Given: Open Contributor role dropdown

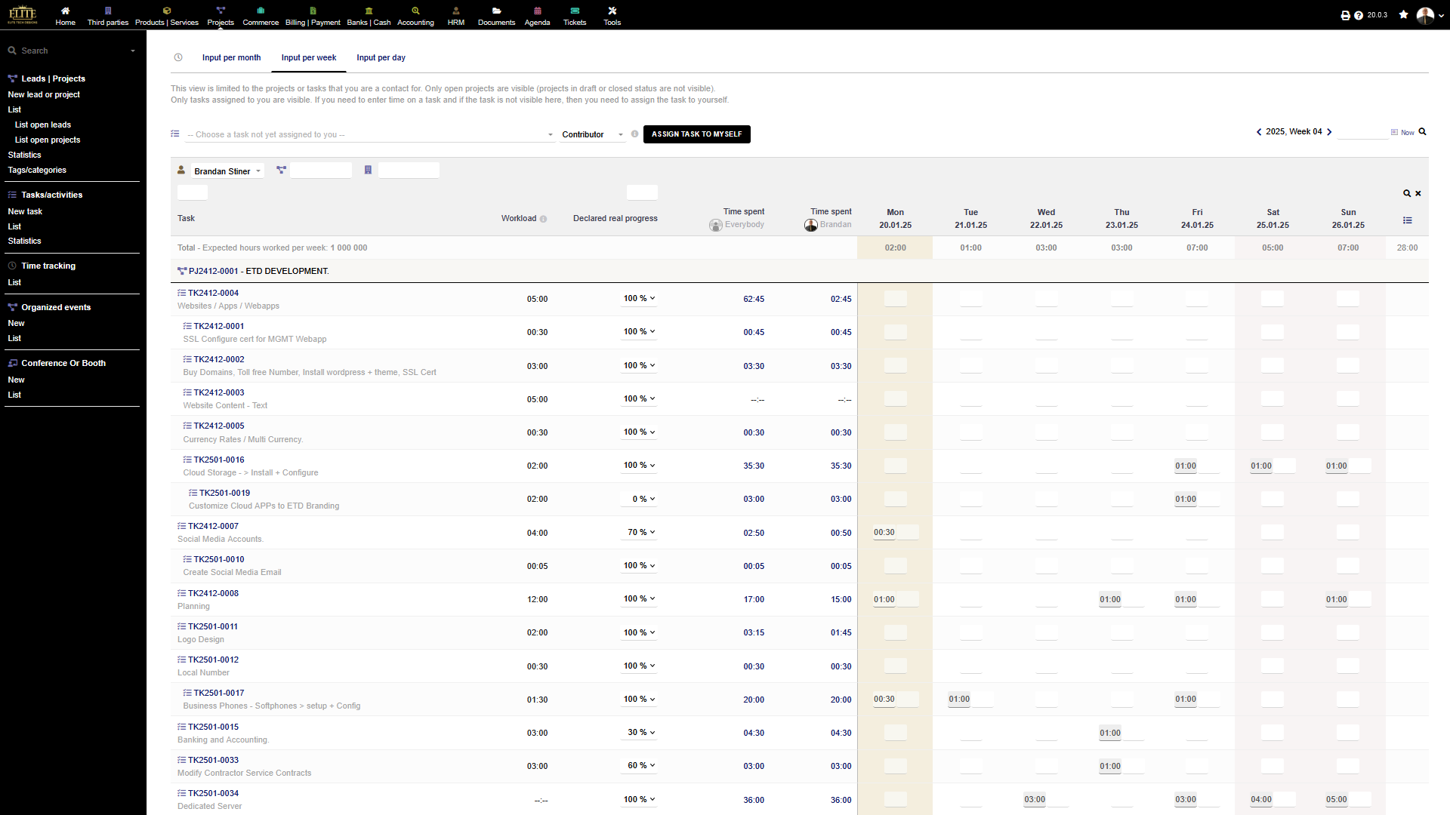Looking at the screenshot, I should point(592,134).
